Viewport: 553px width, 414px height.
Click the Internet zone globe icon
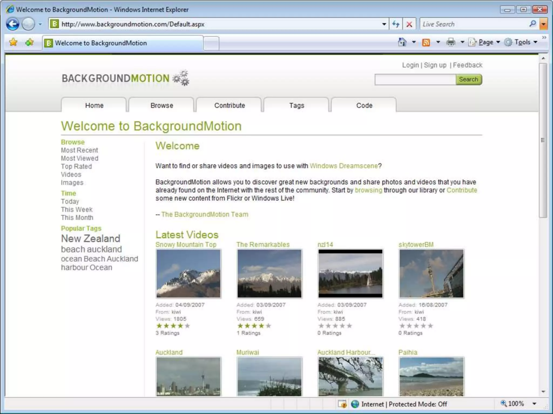[x=355, y=404]
